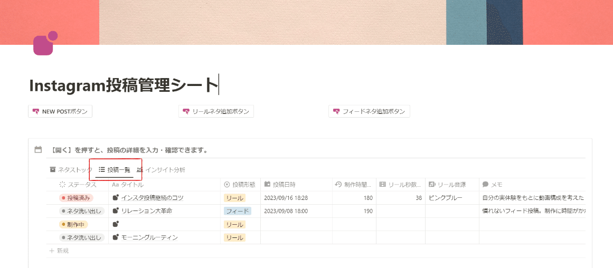Switch to the インサイト分析 tab

[x=161, y=169]
